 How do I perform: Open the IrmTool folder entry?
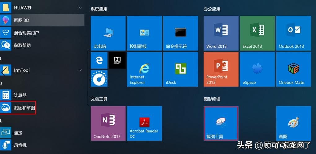coord(42,70)
